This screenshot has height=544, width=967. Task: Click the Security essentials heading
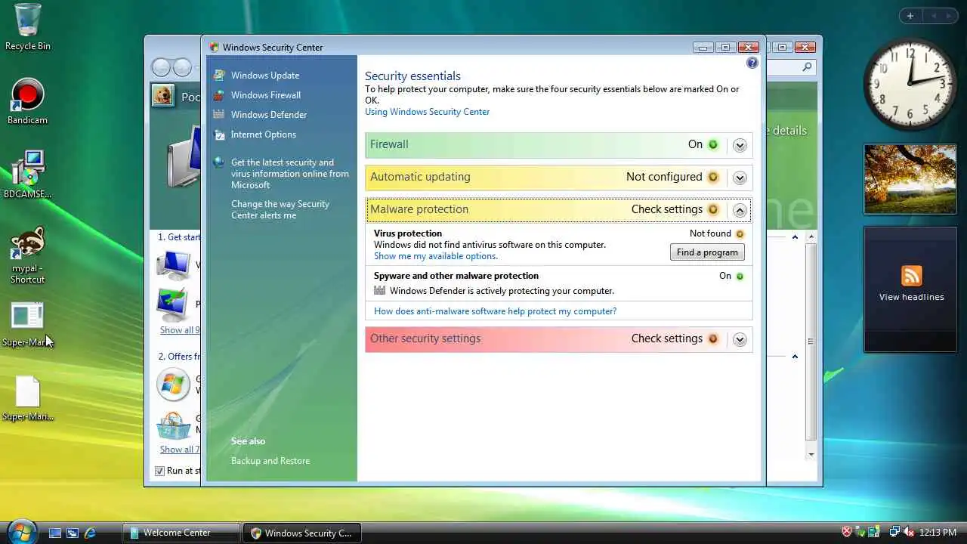(412, 76)
